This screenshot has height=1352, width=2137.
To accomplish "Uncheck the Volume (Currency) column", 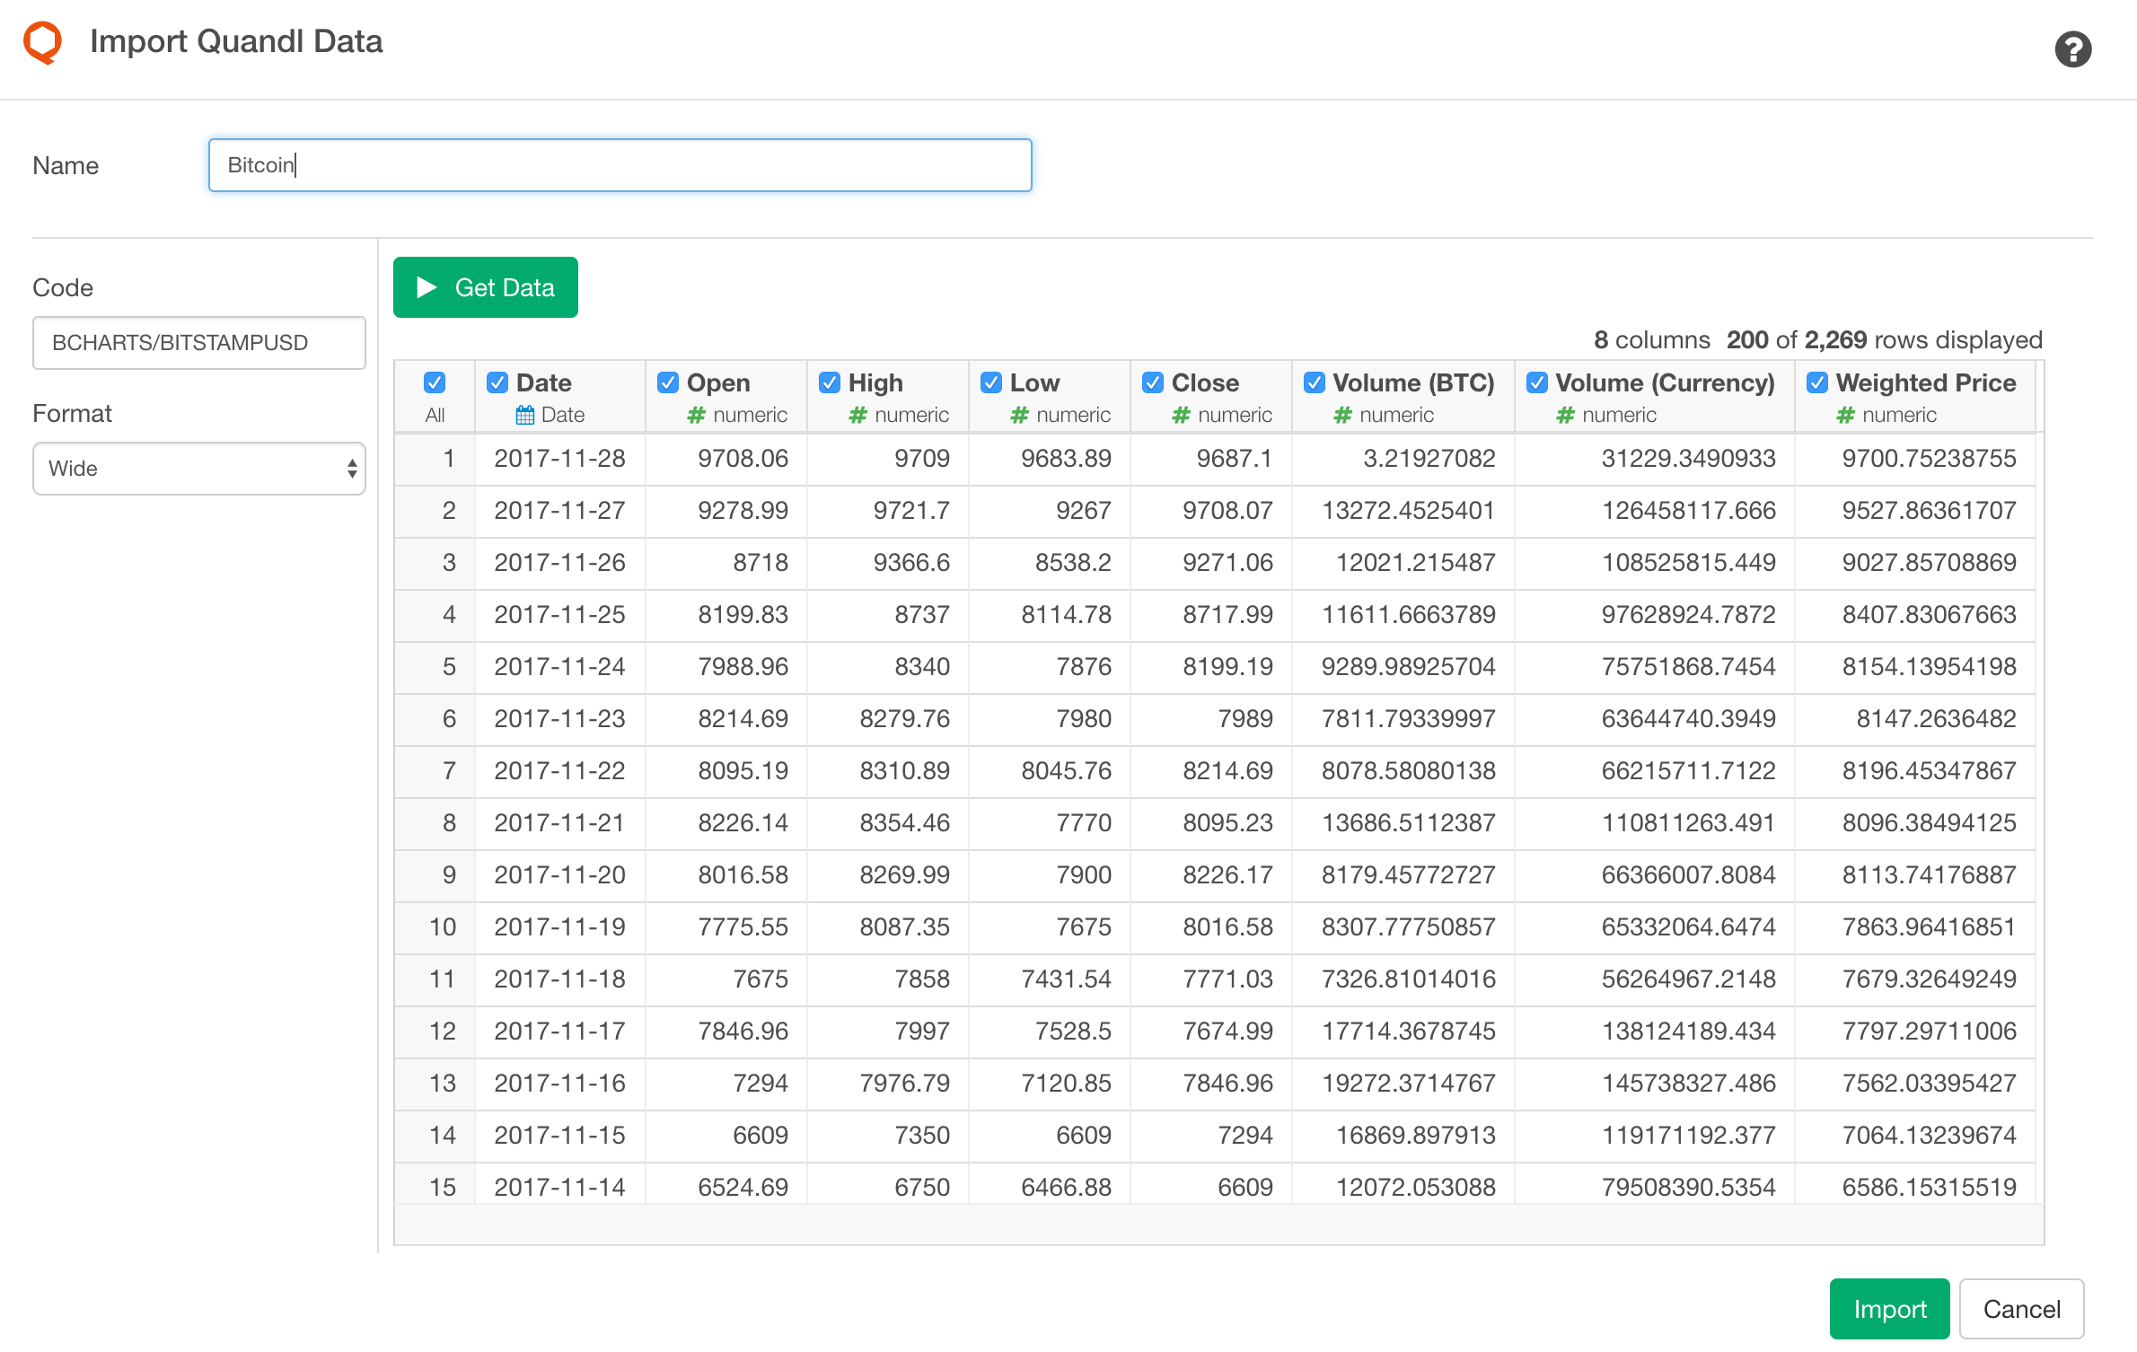I will pyautogui.click(x=1537, y=382).
